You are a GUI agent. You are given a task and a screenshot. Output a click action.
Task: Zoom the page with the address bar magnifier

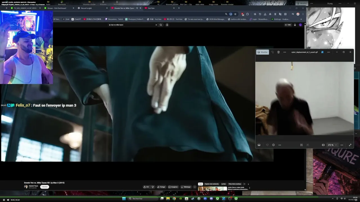click(226, 14)
